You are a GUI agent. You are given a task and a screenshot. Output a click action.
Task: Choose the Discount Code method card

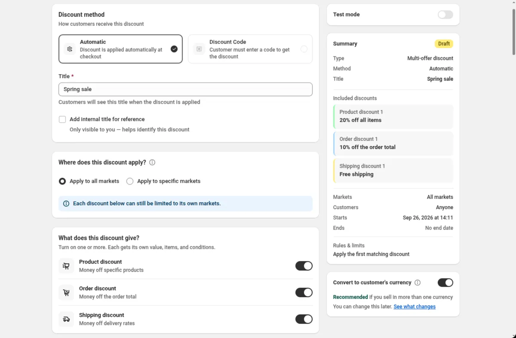click(250, 49)
